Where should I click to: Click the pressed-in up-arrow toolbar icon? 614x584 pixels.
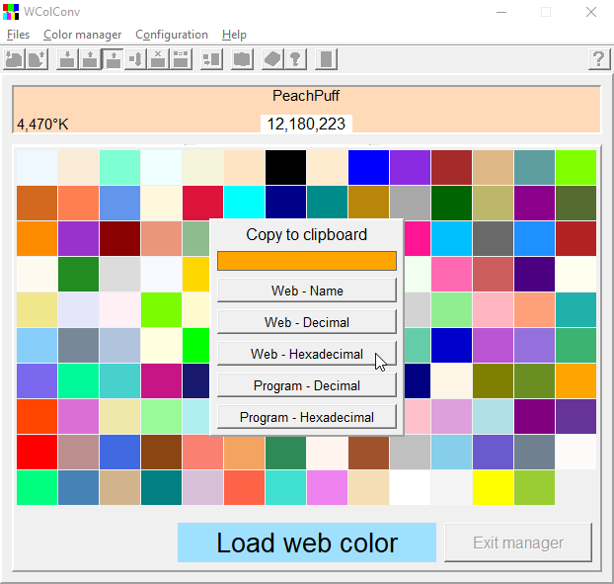pyautogui.click(x=113, y=58)
